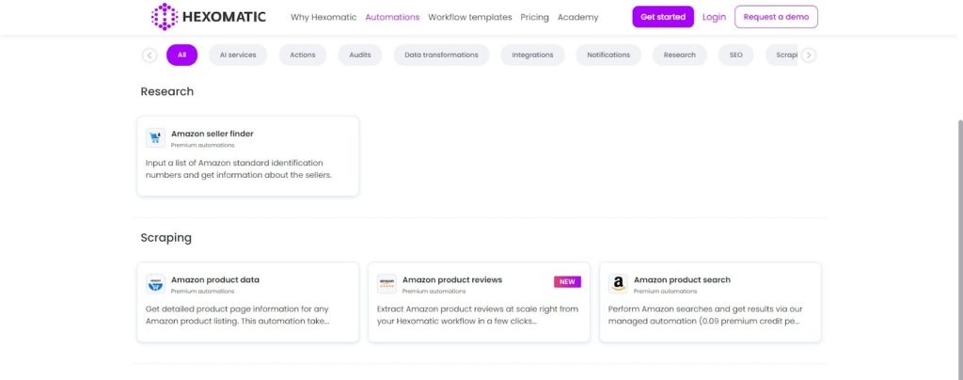This screenshot has height=380, width=963.
Task: Click the Amazon product search icon
Action: coord(618,284)
